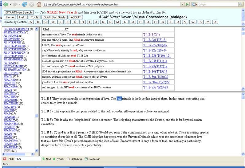Image resolution: width=245 pixels, height=168 pixels.
Task: Toggle Highlight all in Find bar
Action: [x=75, y=159]
